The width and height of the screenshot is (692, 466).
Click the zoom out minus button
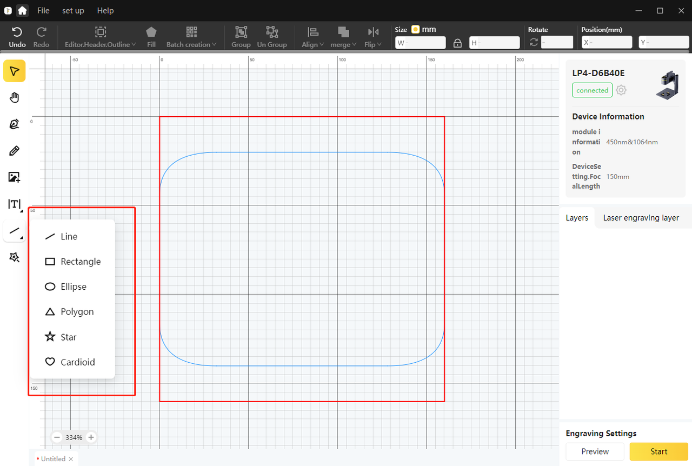pyautogui.click(x=57, y=437)
